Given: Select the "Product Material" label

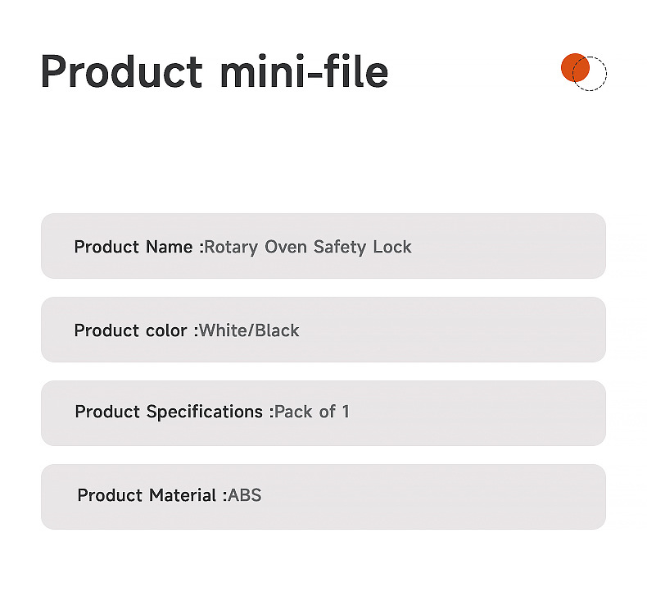Looking at the screenshot, I should pos(149,495).
